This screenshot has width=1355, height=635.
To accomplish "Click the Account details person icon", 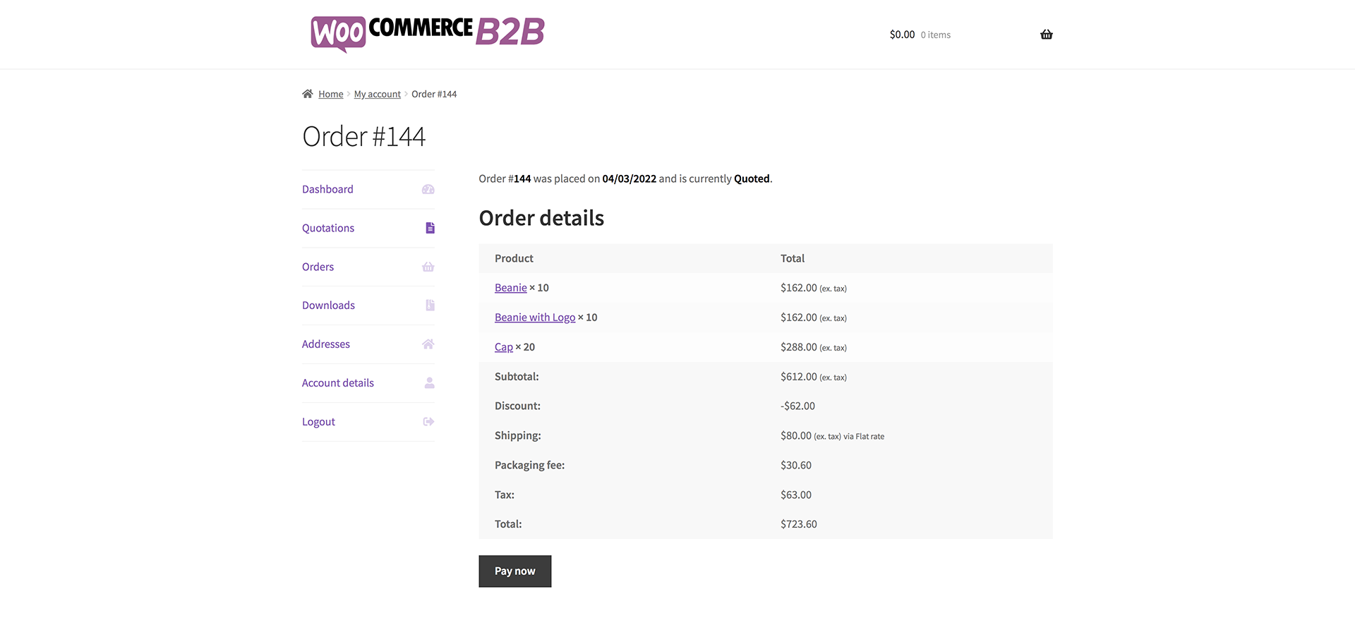I will click(x=429, y=383).
